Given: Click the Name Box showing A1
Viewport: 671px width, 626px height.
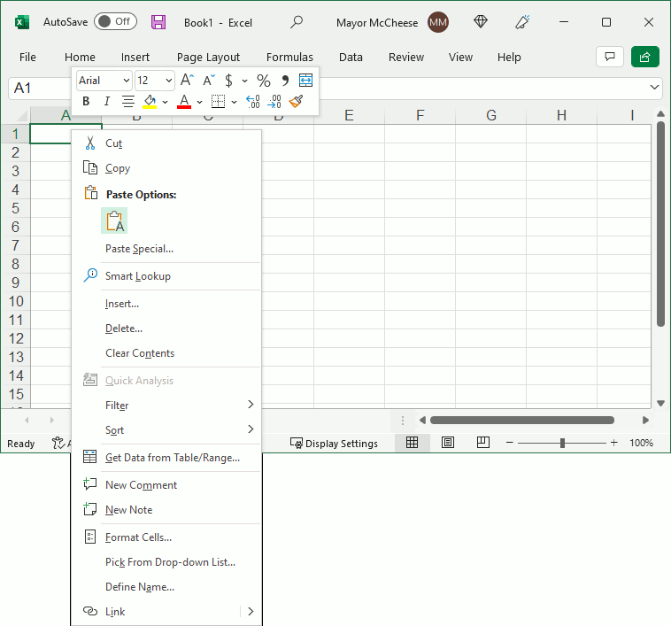Looking at the screenshot, I should click(35, 88).
